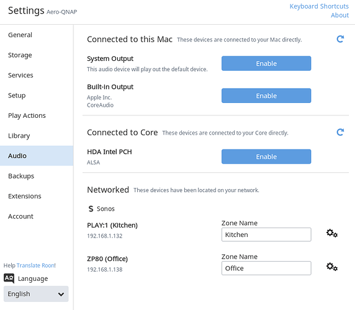355x310 pixels.
Task: Enable the Built-In Output device
Action: (266, 95)
